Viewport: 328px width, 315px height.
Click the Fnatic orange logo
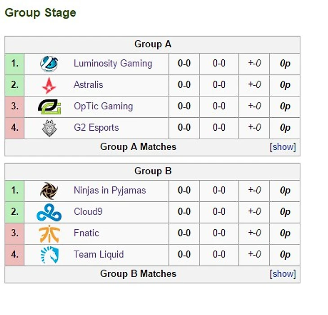(49, 234)
